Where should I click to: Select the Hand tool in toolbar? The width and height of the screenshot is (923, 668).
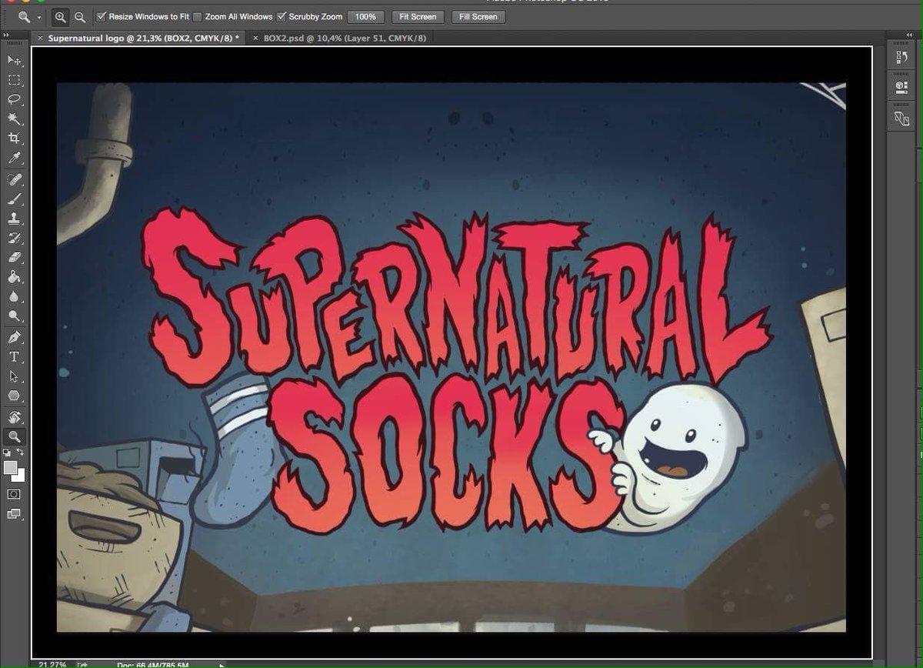point(14,417)
